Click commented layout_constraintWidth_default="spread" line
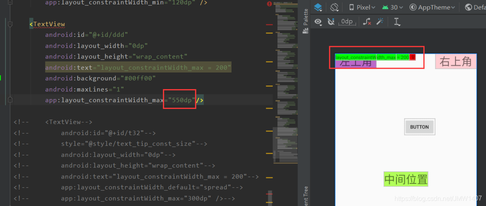 [128, 187]
